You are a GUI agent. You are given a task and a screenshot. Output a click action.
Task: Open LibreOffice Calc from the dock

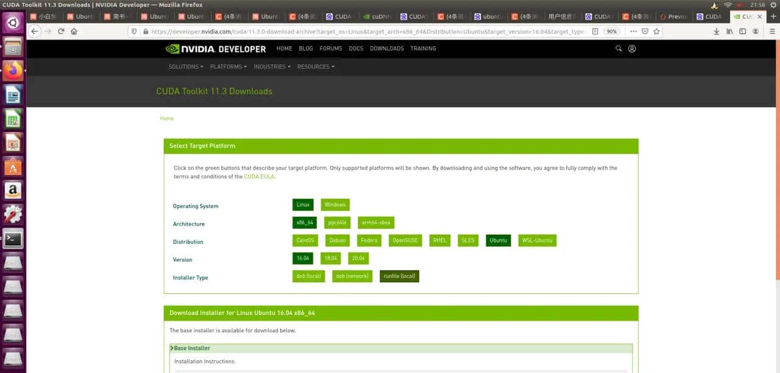[x=13, y=119]
